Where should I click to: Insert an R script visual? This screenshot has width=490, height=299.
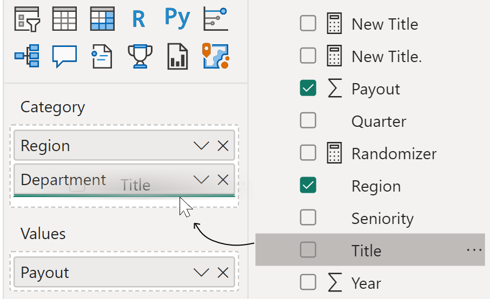tap(138, 19)
